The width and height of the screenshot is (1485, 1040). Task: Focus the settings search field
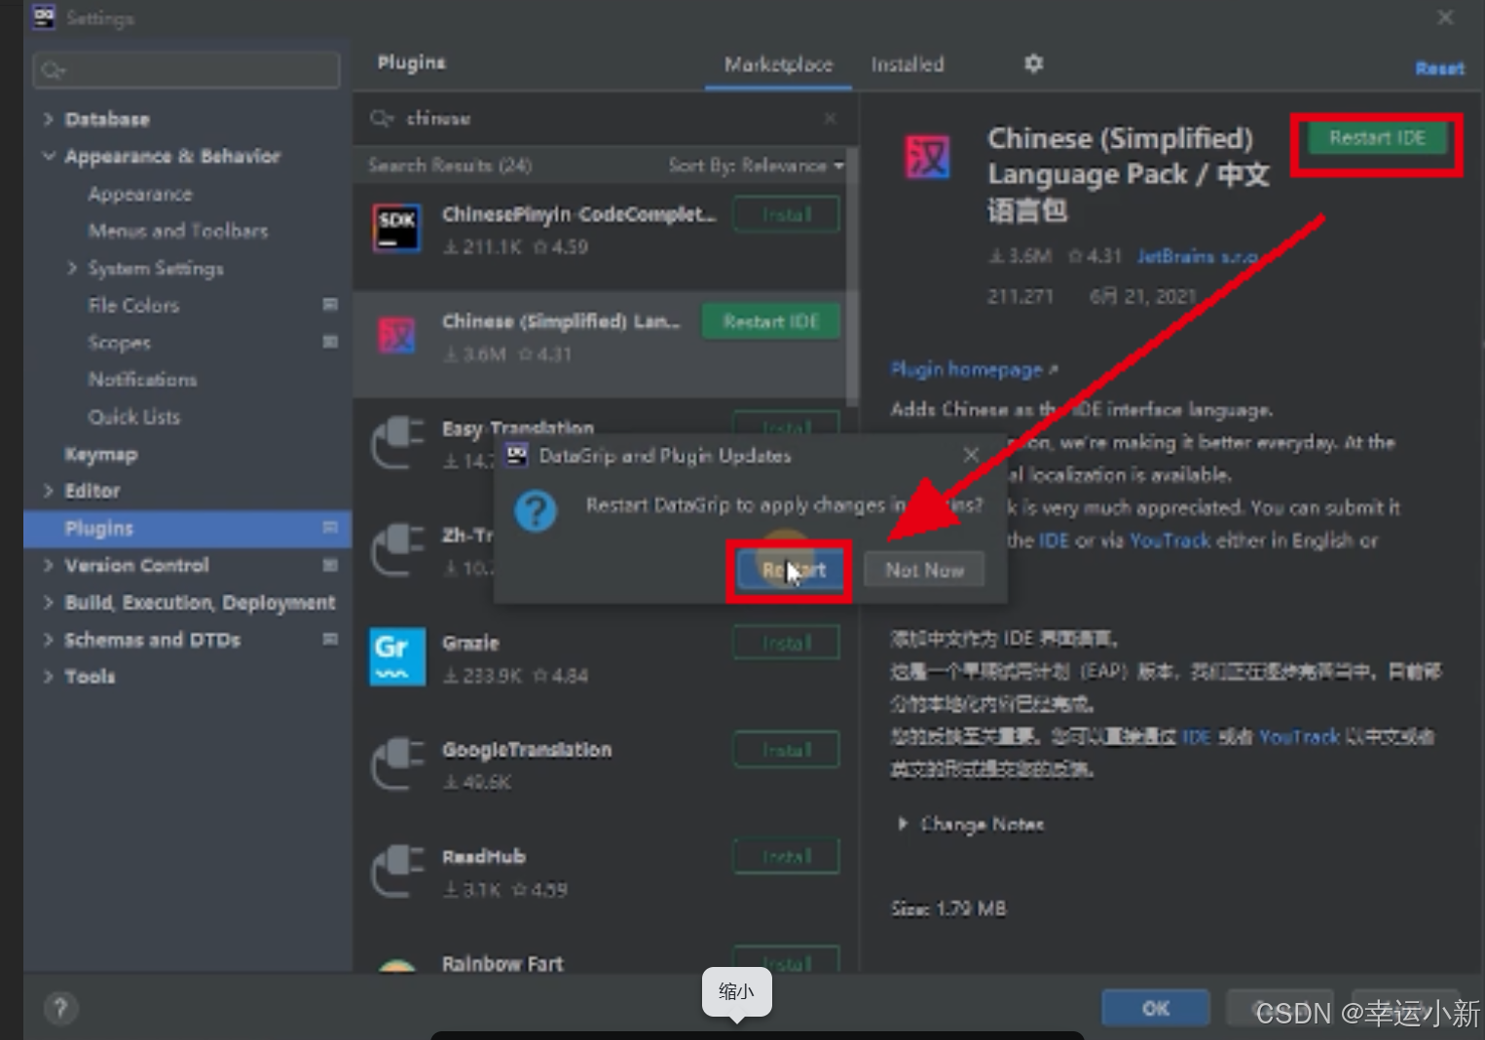[187, 70]
